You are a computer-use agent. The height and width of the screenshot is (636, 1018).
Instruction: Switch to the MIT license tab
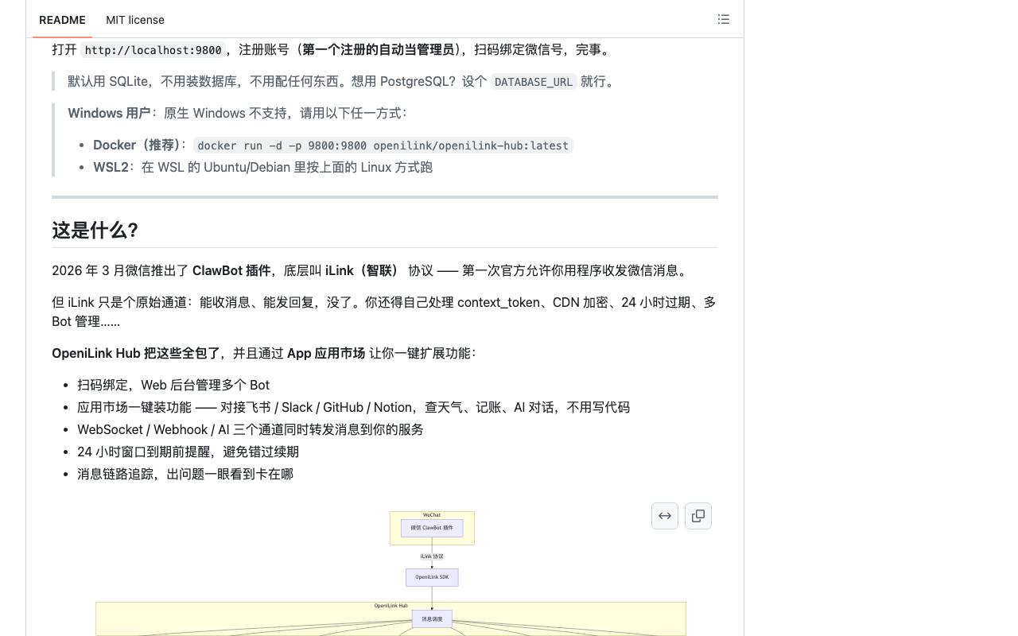[135, 20]
